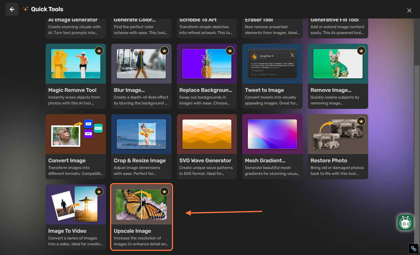Select the Remove Image title

(x=331, y=90)
